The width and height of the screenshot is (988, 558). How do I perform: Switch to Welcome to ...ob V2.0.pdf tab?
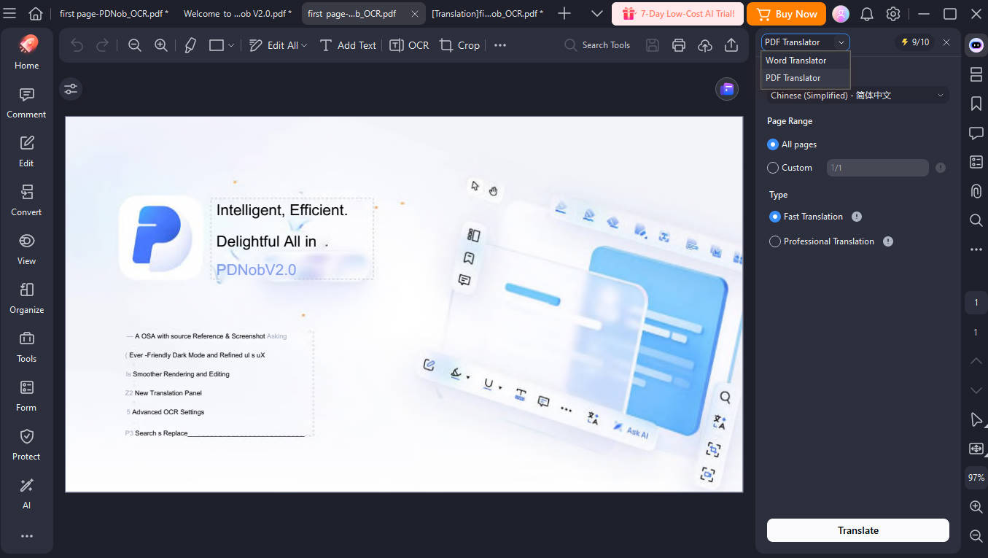[238, 14]
